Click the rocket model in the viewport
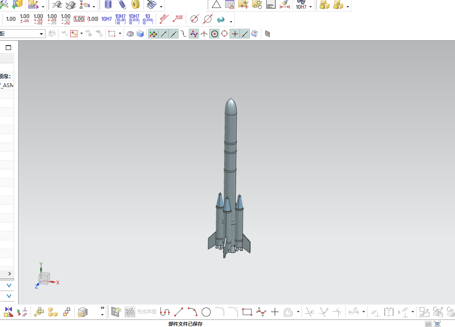455x327 pixels. pyautogui.click(x=229, y=177)
